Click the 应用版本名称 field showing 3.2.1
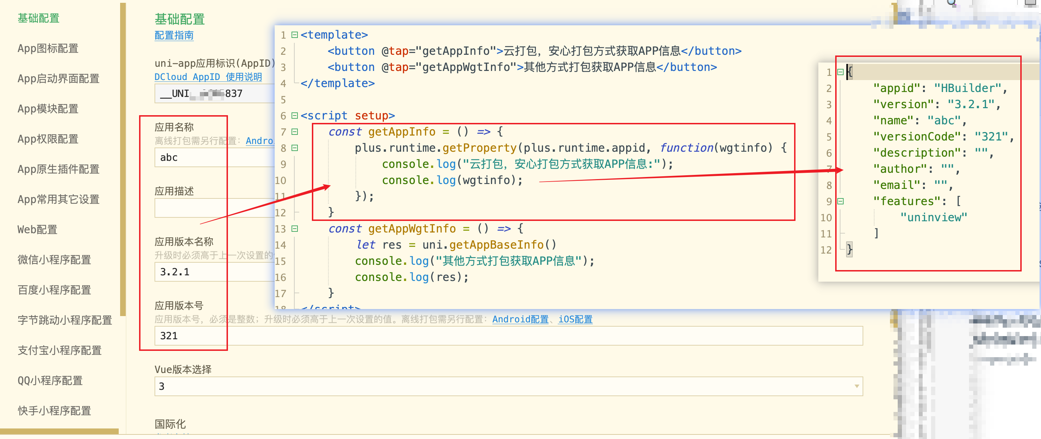The height and width of the screenshot is (439, 1041). (190, 271)
